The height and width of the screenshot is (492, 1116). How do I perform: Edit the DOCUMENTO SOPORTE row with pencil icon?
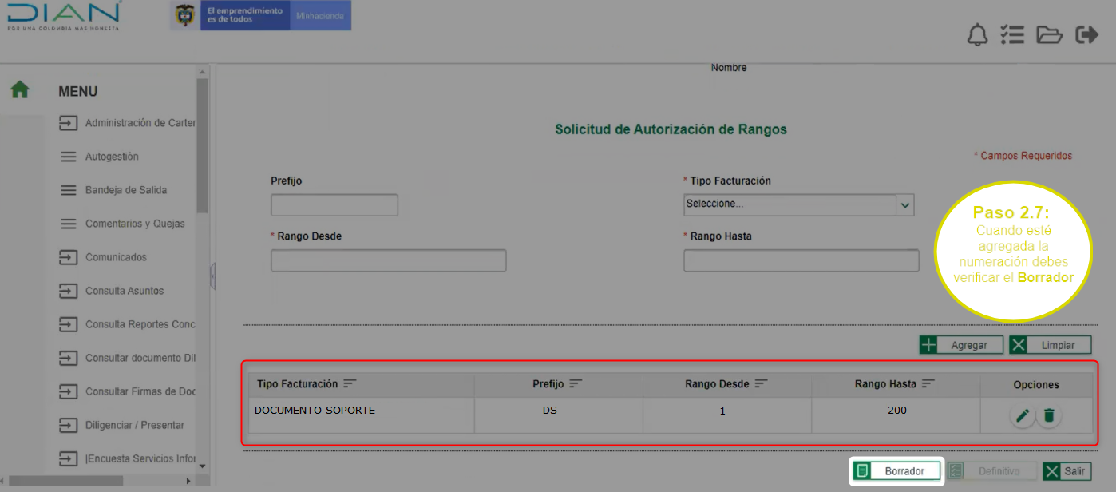coord(1023,415)
